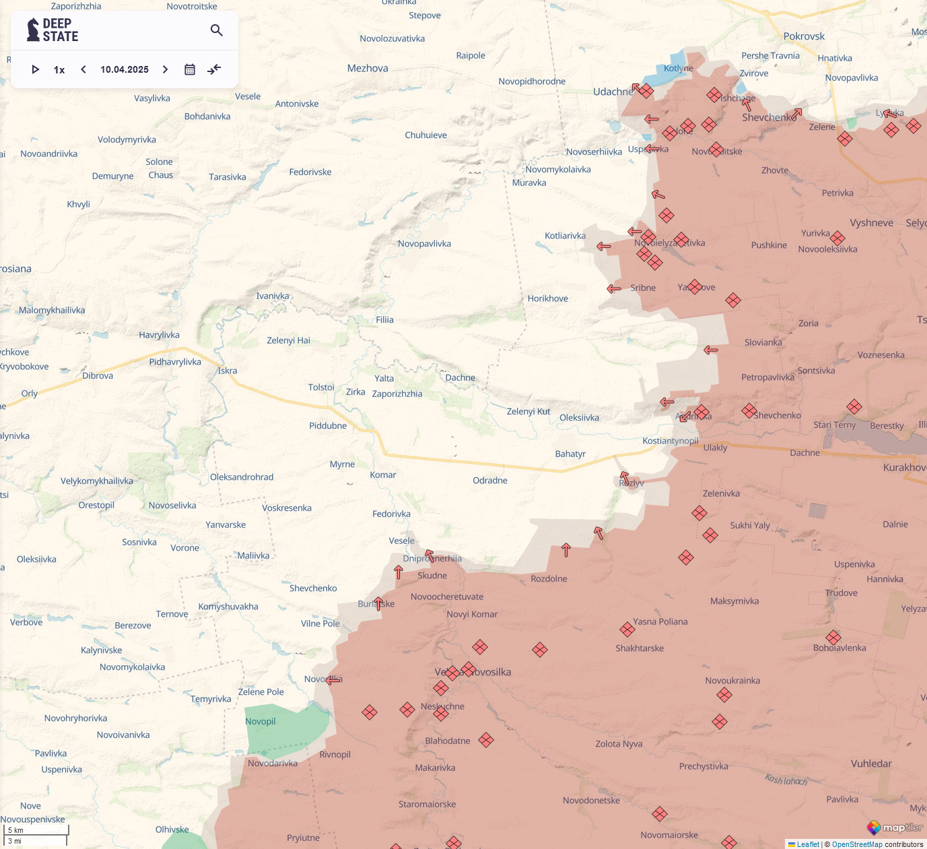Click the Zolota Nyva label
The width and height of the screenshot is (927, 849).
point(619,744)
